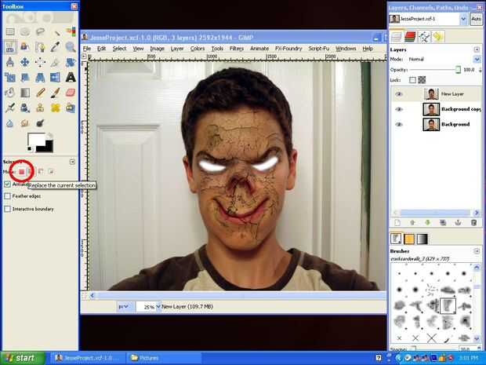Screen dimensions: 486x365
Task: Switch to the Channels tab
Action: pyautogui.click(x=410, y=37)
